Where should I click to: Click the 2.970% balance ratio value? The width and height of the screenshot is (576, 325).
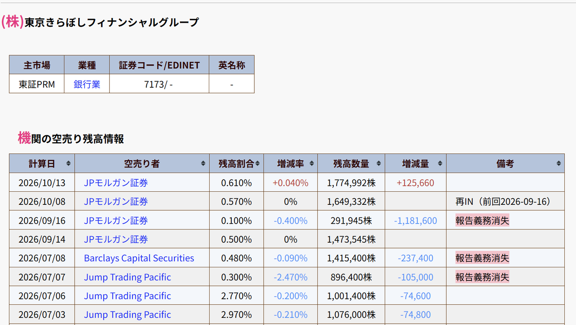[x=237, y=315]
